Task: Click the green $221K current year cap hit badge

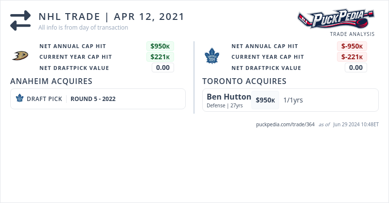Action: click(160, 57)
